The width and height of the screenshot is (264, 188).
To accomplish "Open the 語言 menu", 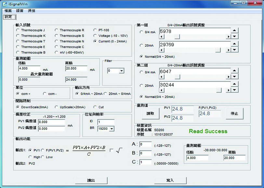I will click(20, 11).
